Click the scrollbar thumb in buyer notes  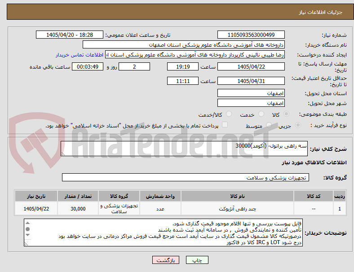[27, 229]
